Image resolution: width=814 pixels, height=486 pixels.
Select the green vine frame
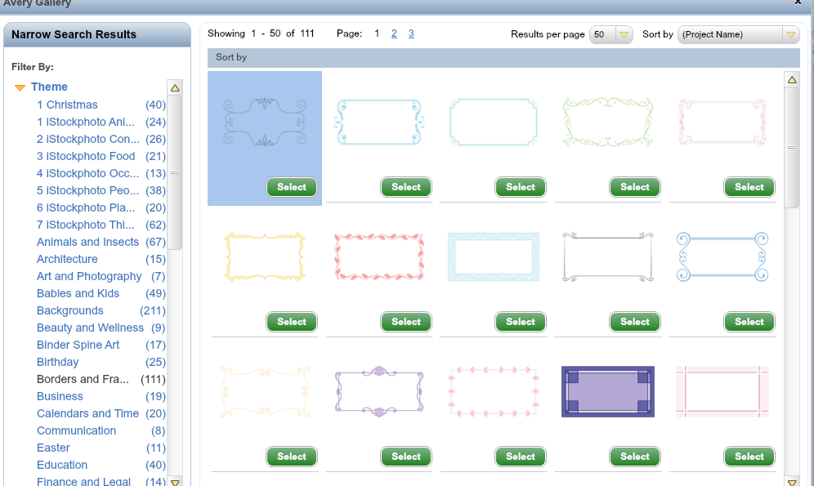(635, 187)
